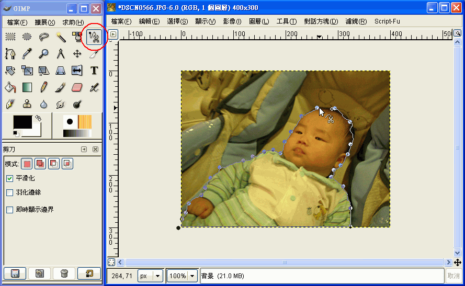The height and width of the screenshot is (286, 465).
Task: Open the 選擇 menu
Action: click(x=177, y=21)
